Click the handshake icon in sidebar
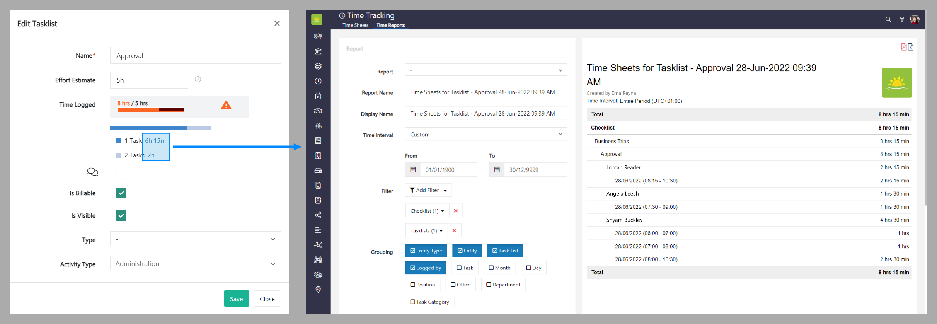937x324 pixels. pyautogui.click(x=318, y=111)
